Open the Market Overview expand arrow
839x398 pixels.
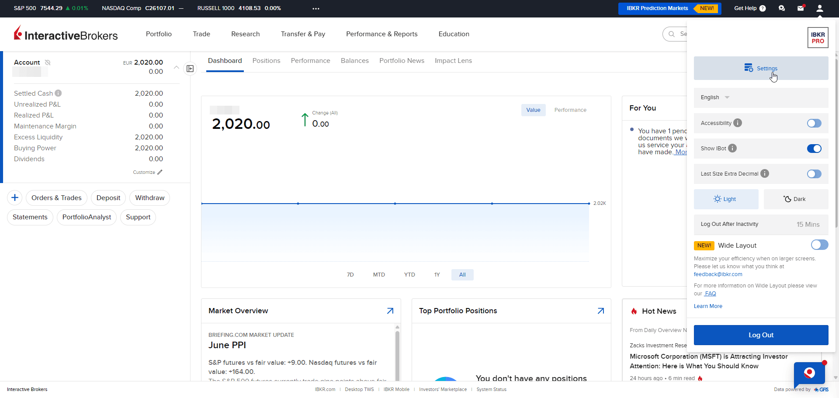click(x=390, y=311)
